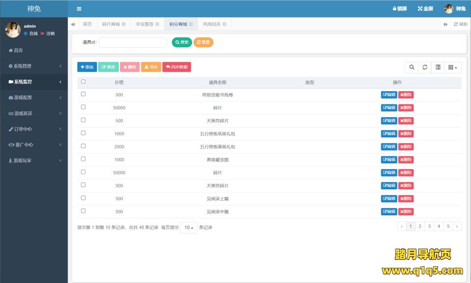Click the 全屏 fullscreen icon
This screenshot has height=283, width=471.
420,9
